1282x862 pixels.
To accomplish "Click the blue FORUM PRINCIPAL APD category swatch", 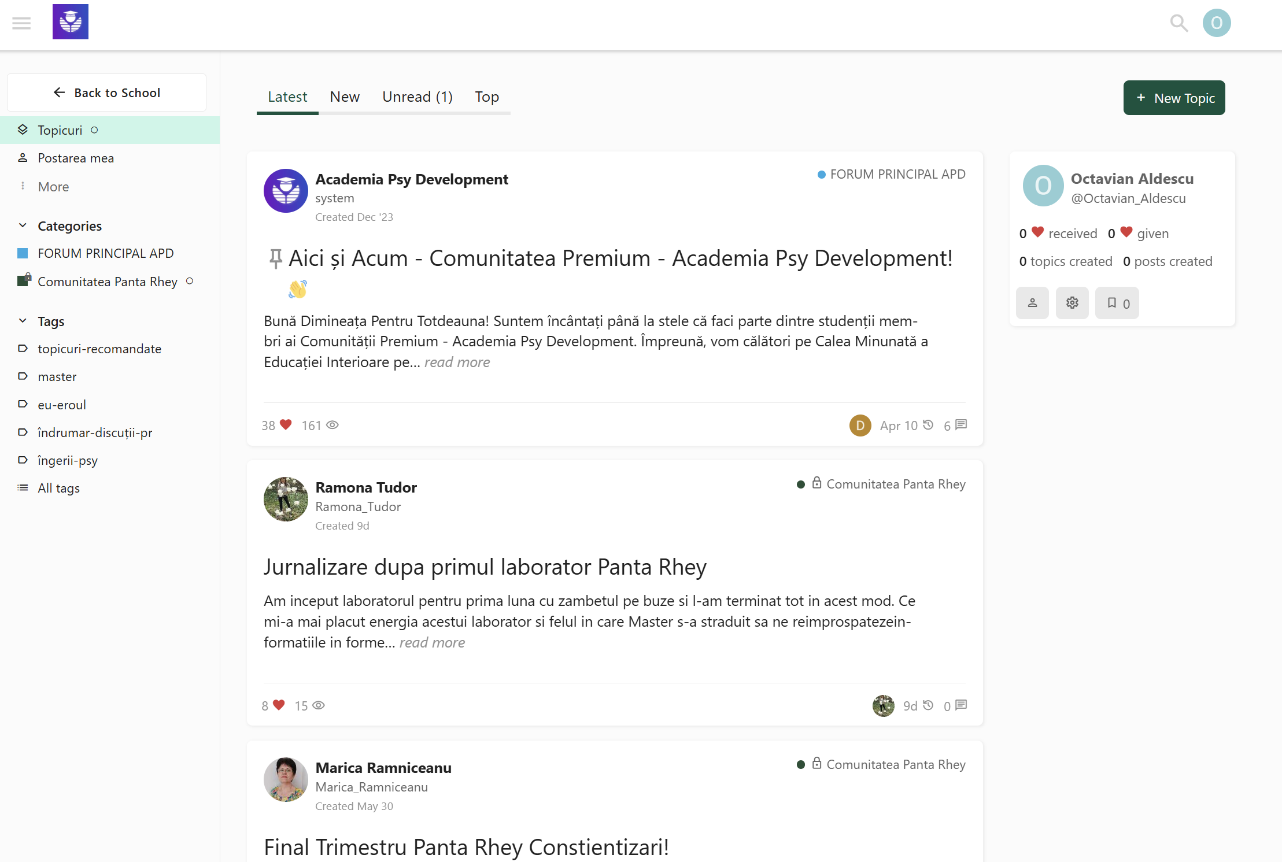I will 23,253.
